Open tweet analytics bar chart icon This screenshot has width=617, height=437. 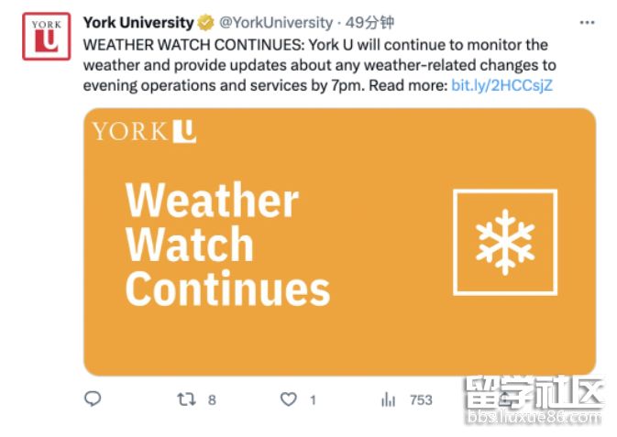(x=389, y=399)
